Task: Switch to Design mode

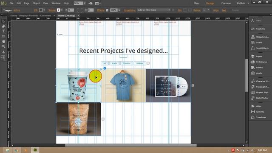Action: pyautogui.click(x=210, y=3)
